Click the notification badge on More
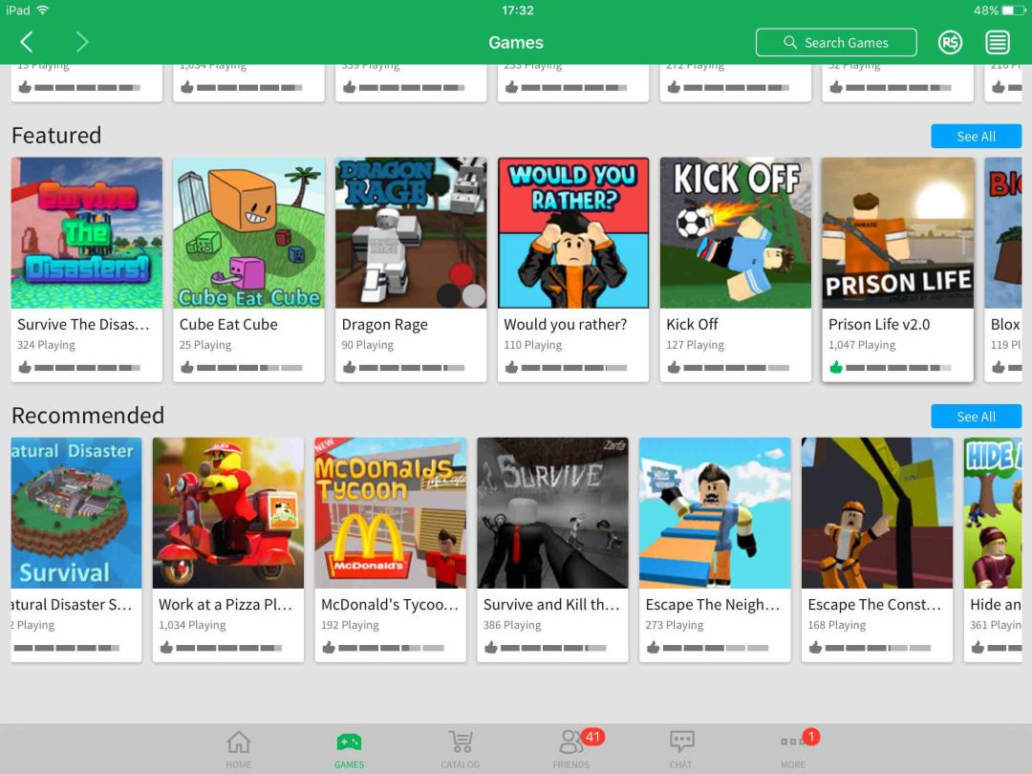1032x774 pixels. point(811,737)
